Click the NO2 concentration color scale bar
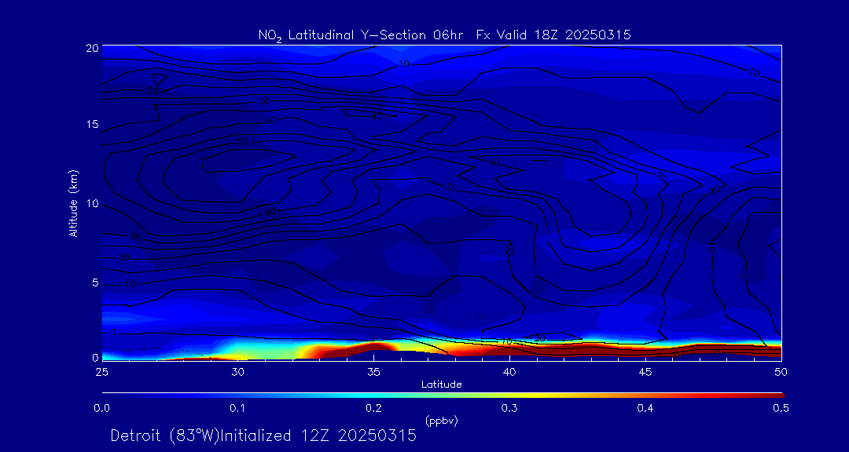This screenshot has height=452, width=849. click(443, 395)
